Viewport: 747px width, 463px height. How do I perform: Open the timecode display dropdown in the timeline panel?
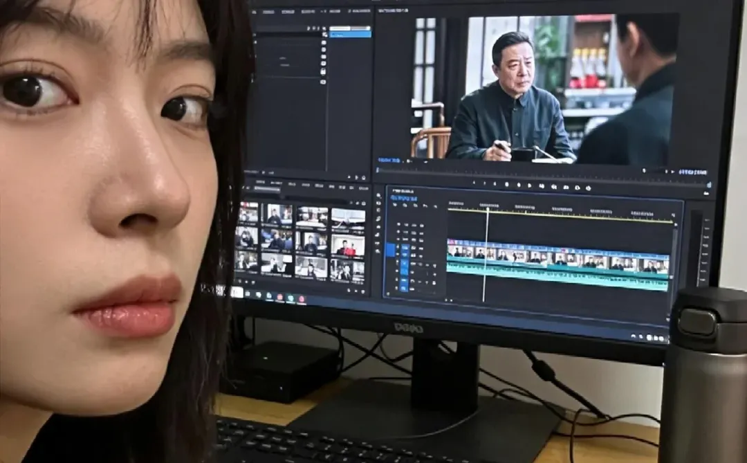(x=404, y=198)
